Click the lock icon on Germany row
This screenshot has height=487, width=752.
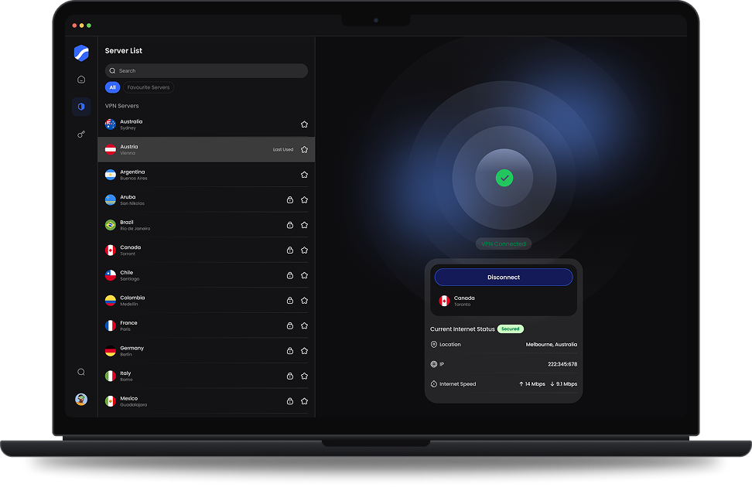[x=289, y=351]
